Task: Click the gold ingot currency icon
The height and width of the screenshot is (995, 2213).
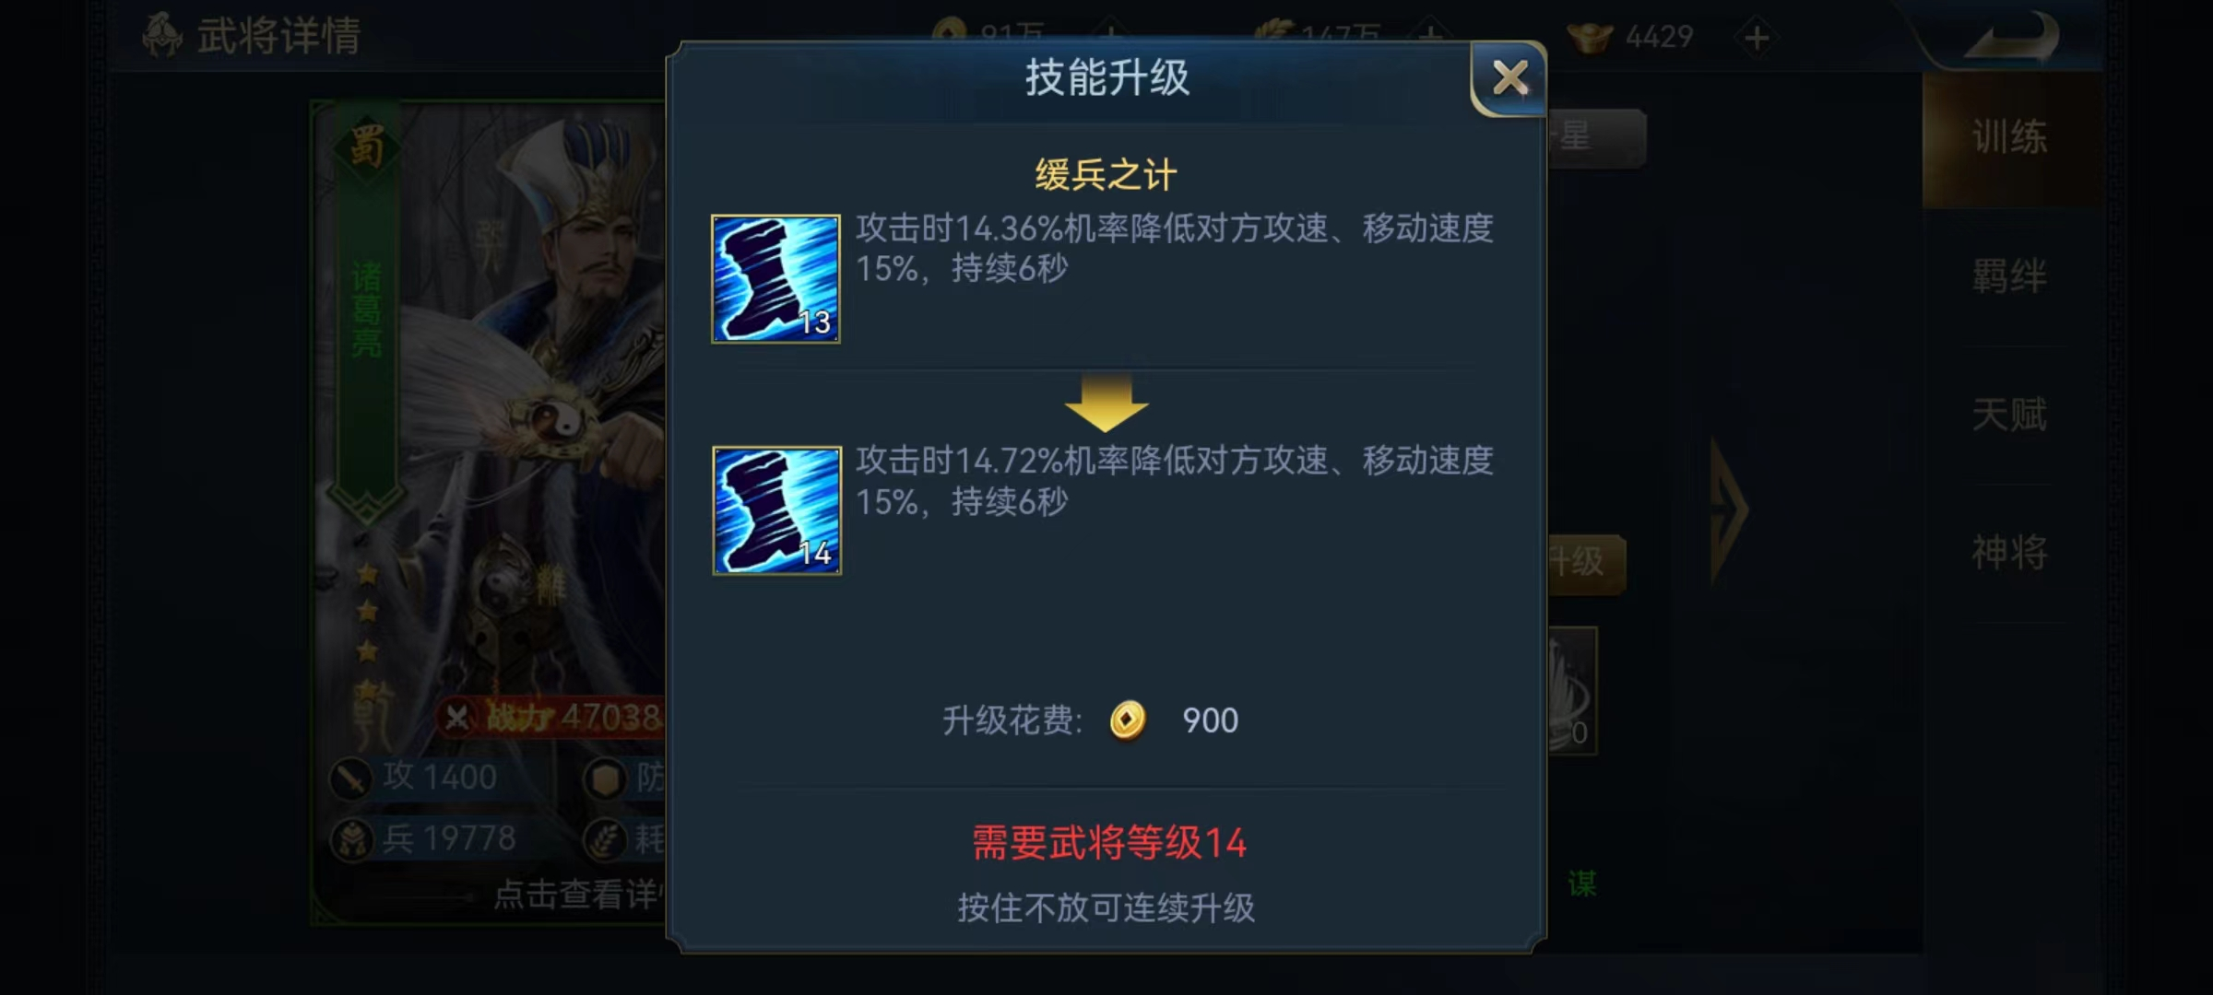Action: (1590, 37)
